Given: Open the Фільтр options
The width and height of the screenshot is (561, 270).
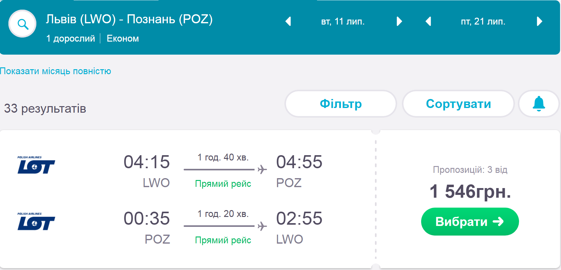Looking at the screenshot, I should tap(341, 104).
